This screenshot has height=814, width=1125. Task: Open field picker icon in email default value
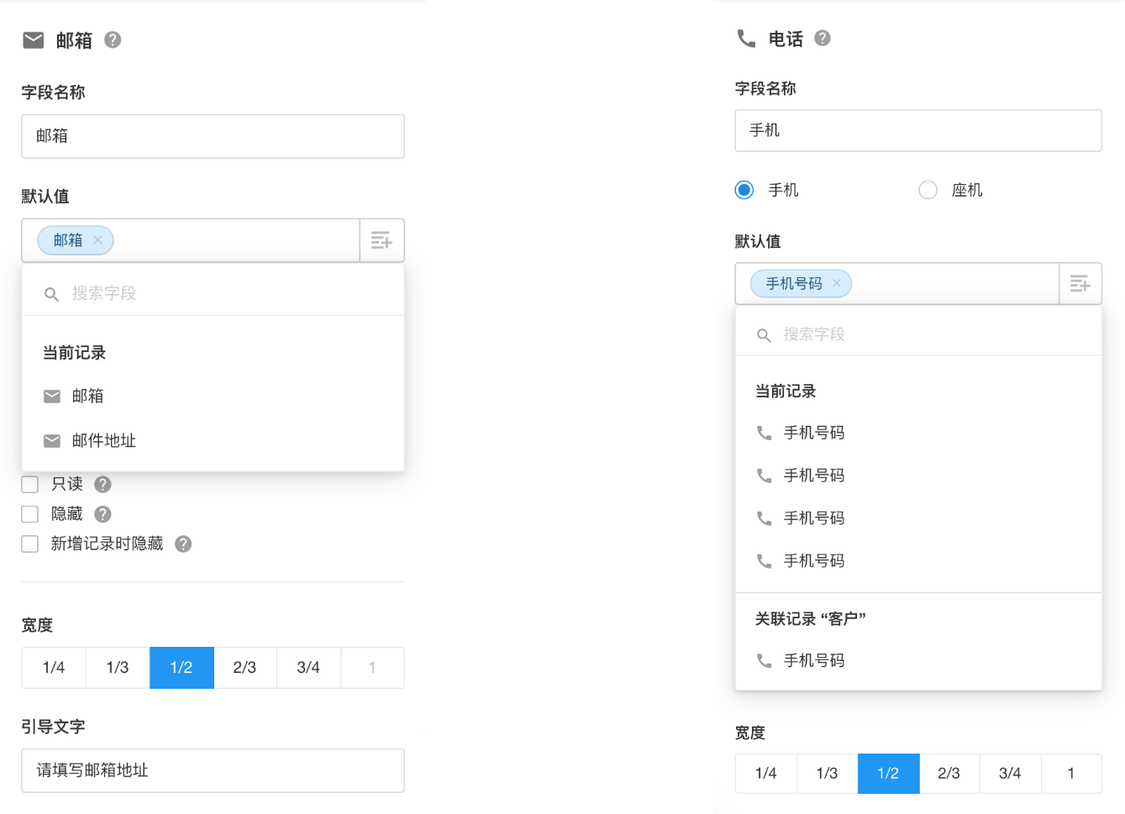pos(381,240)
